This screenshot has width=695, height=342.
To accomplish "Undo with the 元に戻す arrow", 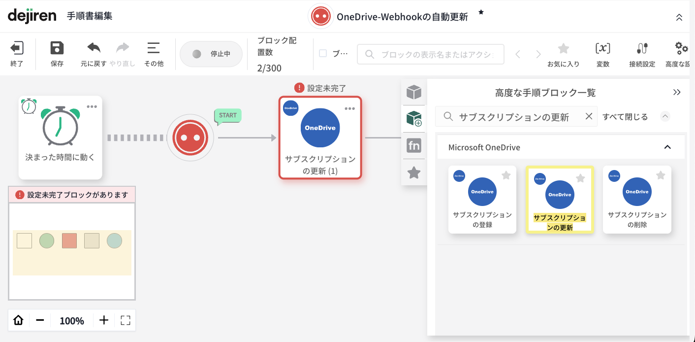I will pyautogui.click(x=94, y=48).
